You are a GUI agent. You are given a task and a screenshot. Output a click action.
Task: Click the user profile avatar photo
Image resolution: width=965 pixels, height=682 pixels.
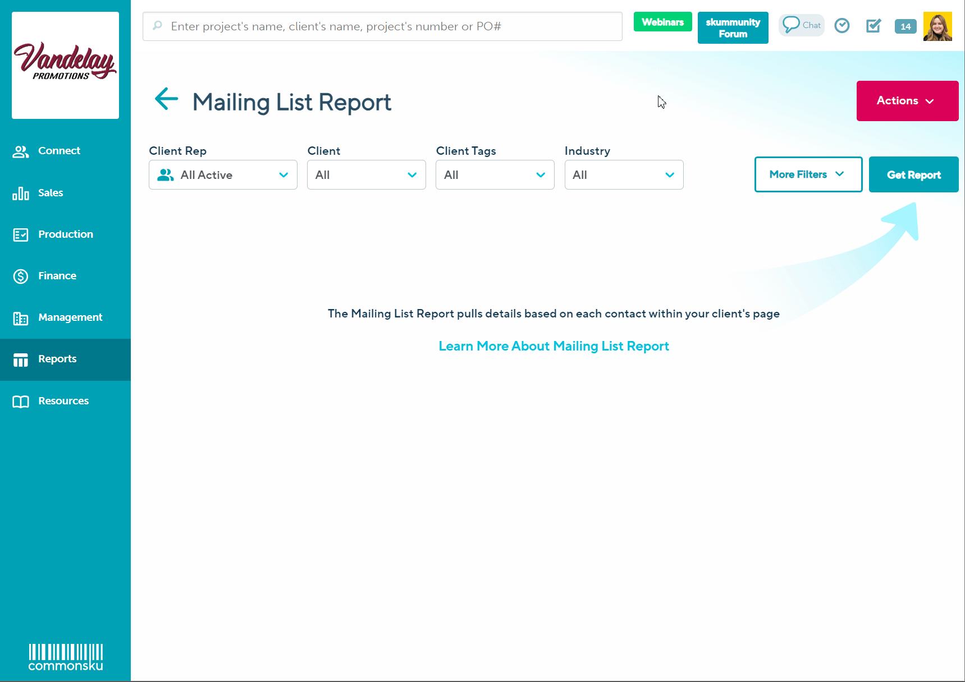pos(937,26)
